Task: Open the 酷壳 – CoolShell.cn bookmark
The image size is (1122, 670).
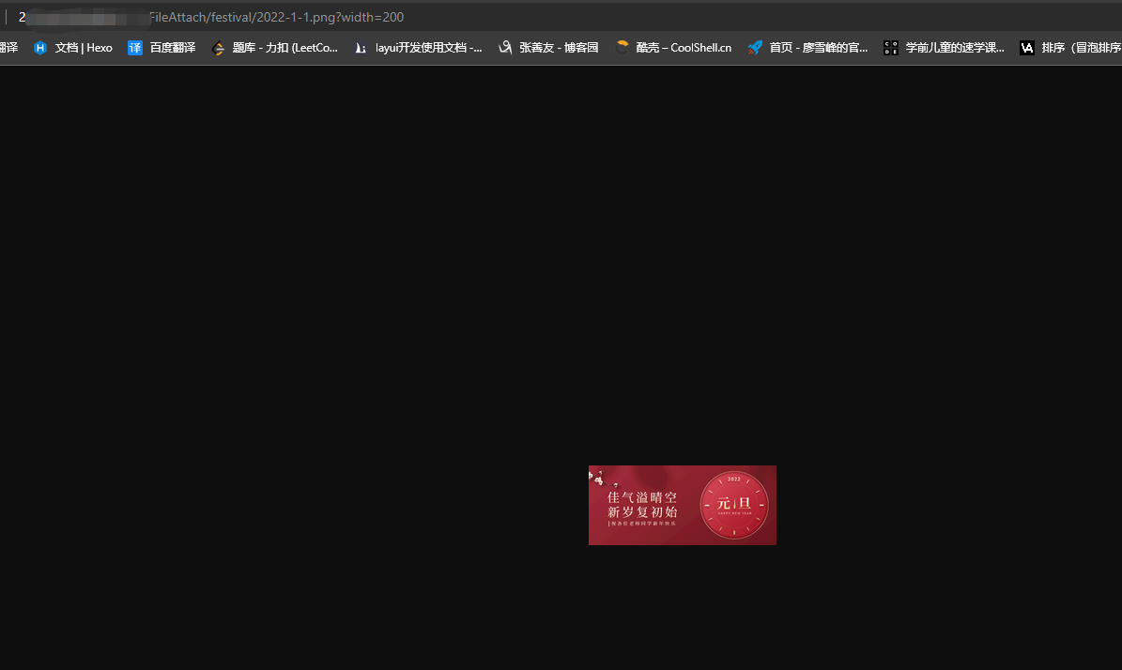Action: click(673, 48)
